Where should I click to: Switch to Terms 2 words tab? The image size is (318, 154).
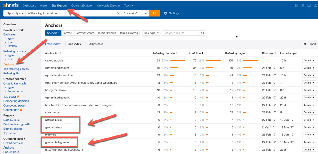click(x=85, y=33)
